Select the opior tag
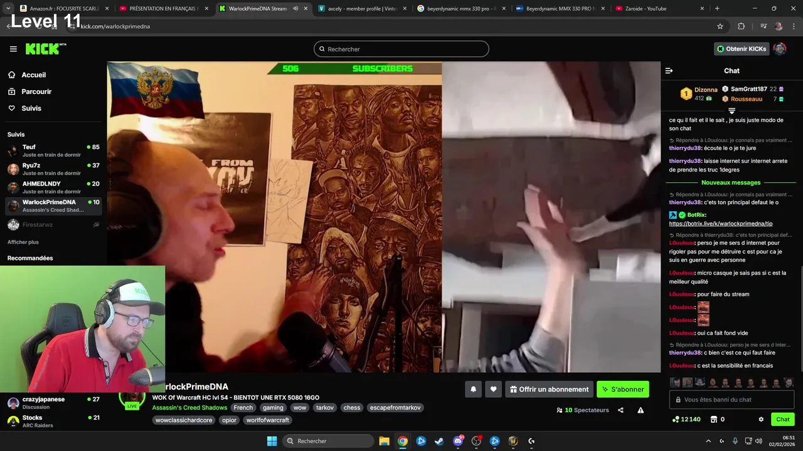The height and width of the screenshot is (451, 803). coord(229,420)
